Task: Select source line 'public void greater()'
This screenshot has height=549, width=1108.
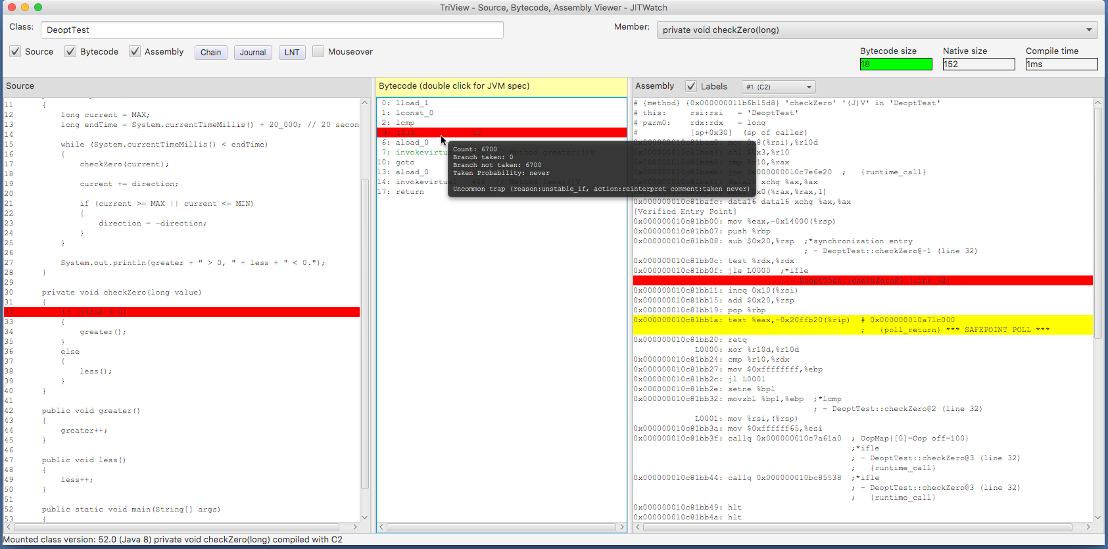Action: 91,411
